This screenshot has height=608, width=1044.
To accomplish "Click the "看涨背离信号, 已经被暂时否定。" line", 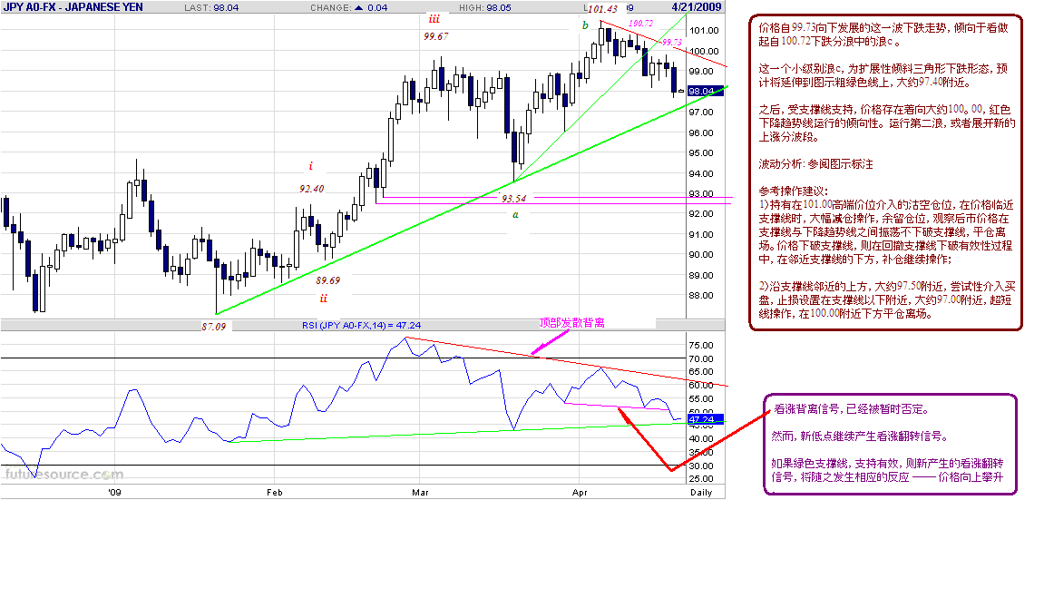I will coord(850,409).
